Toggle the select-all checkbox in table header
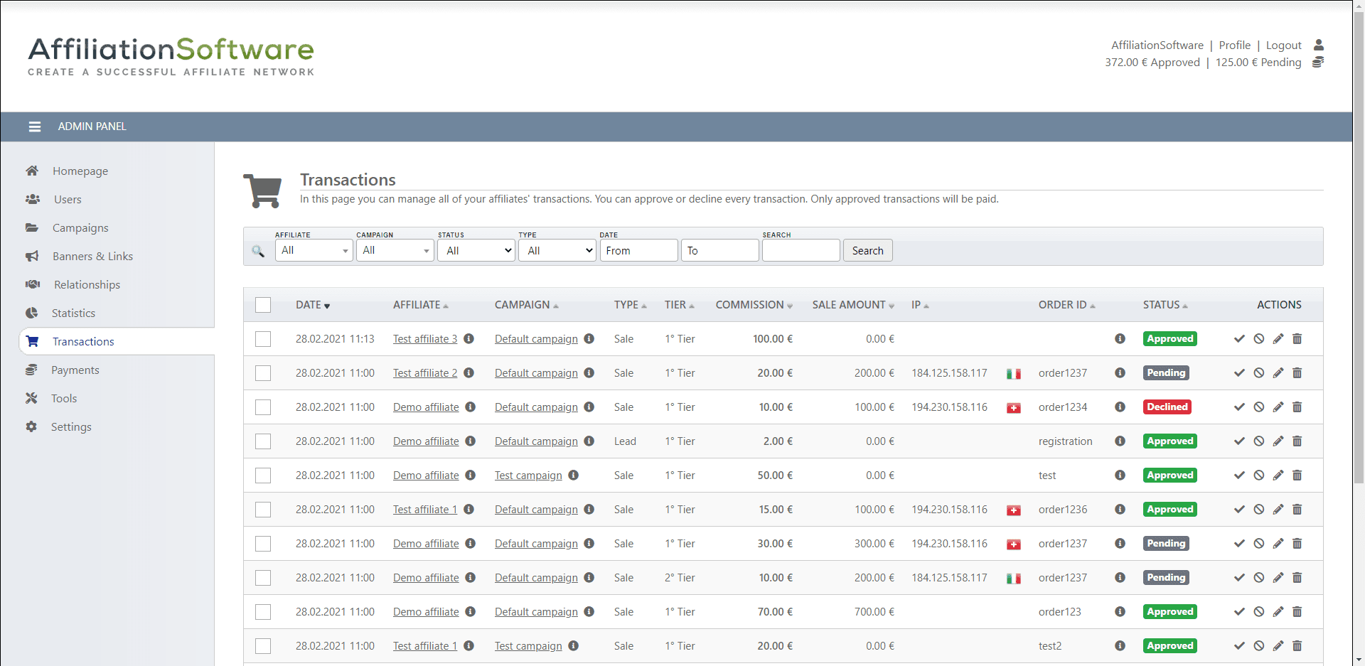Image resolution: width=1365 pixels, height=666 pixels. click(263, 305)
